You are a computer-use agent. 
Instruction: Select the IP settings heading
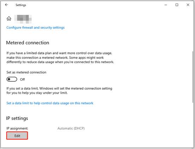[x=17, y=118]
